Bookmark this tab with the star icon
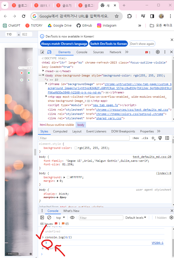Image resolution: width=174 pixels, height=258 pixels. pos(117,16)
